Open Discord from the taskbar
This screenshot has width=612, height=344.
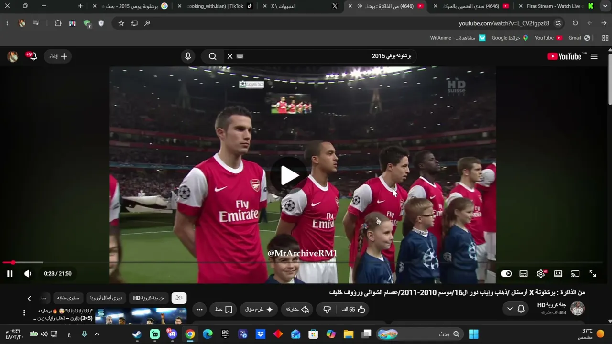click(172, 334)
